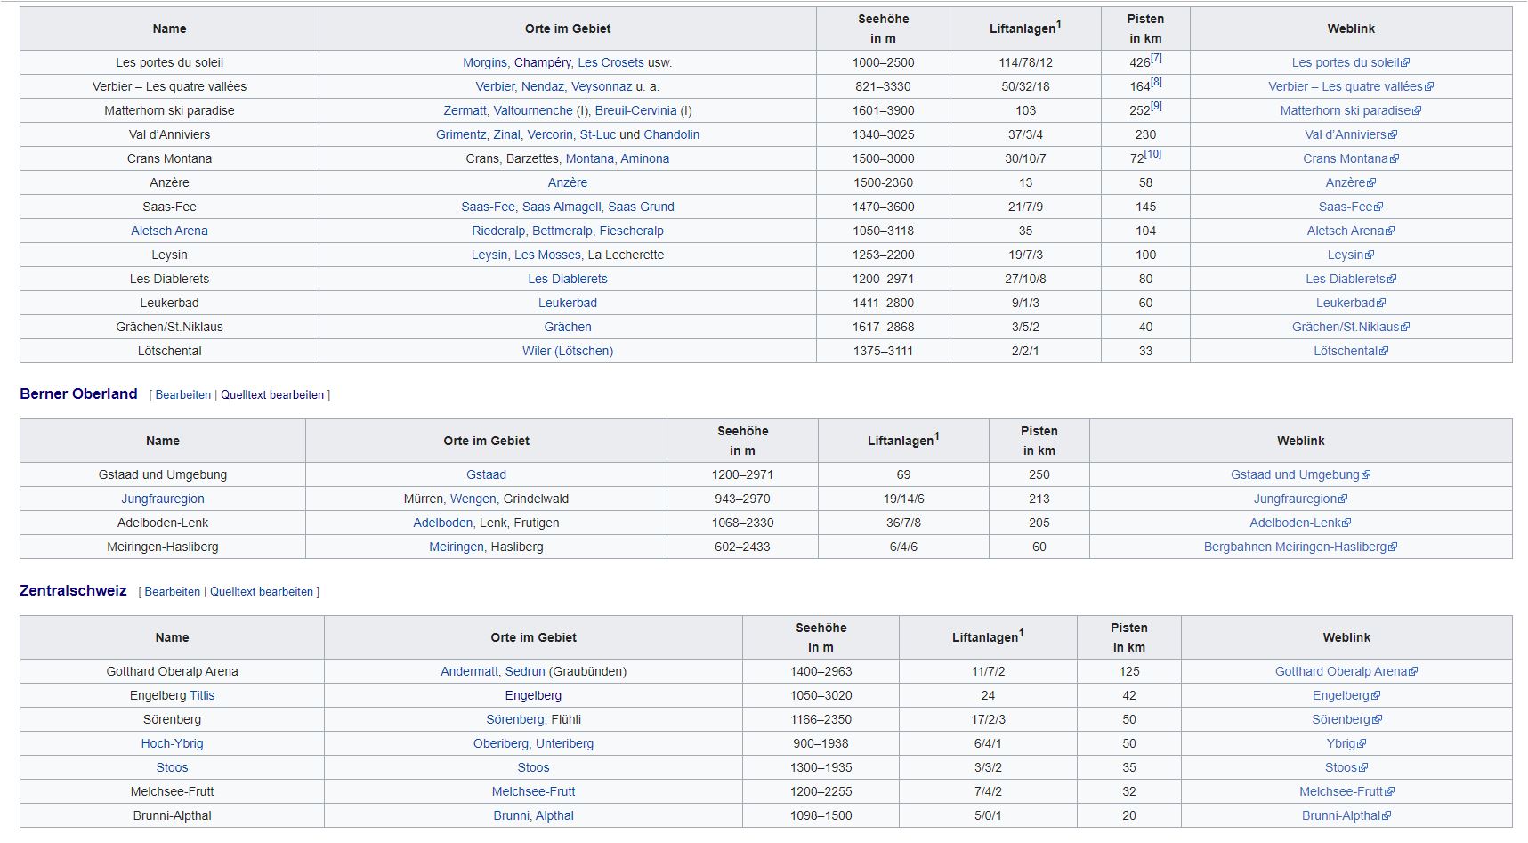Open the Aminona link
The width and height of the screenshot is (1528, 843).
click(644, 158)
